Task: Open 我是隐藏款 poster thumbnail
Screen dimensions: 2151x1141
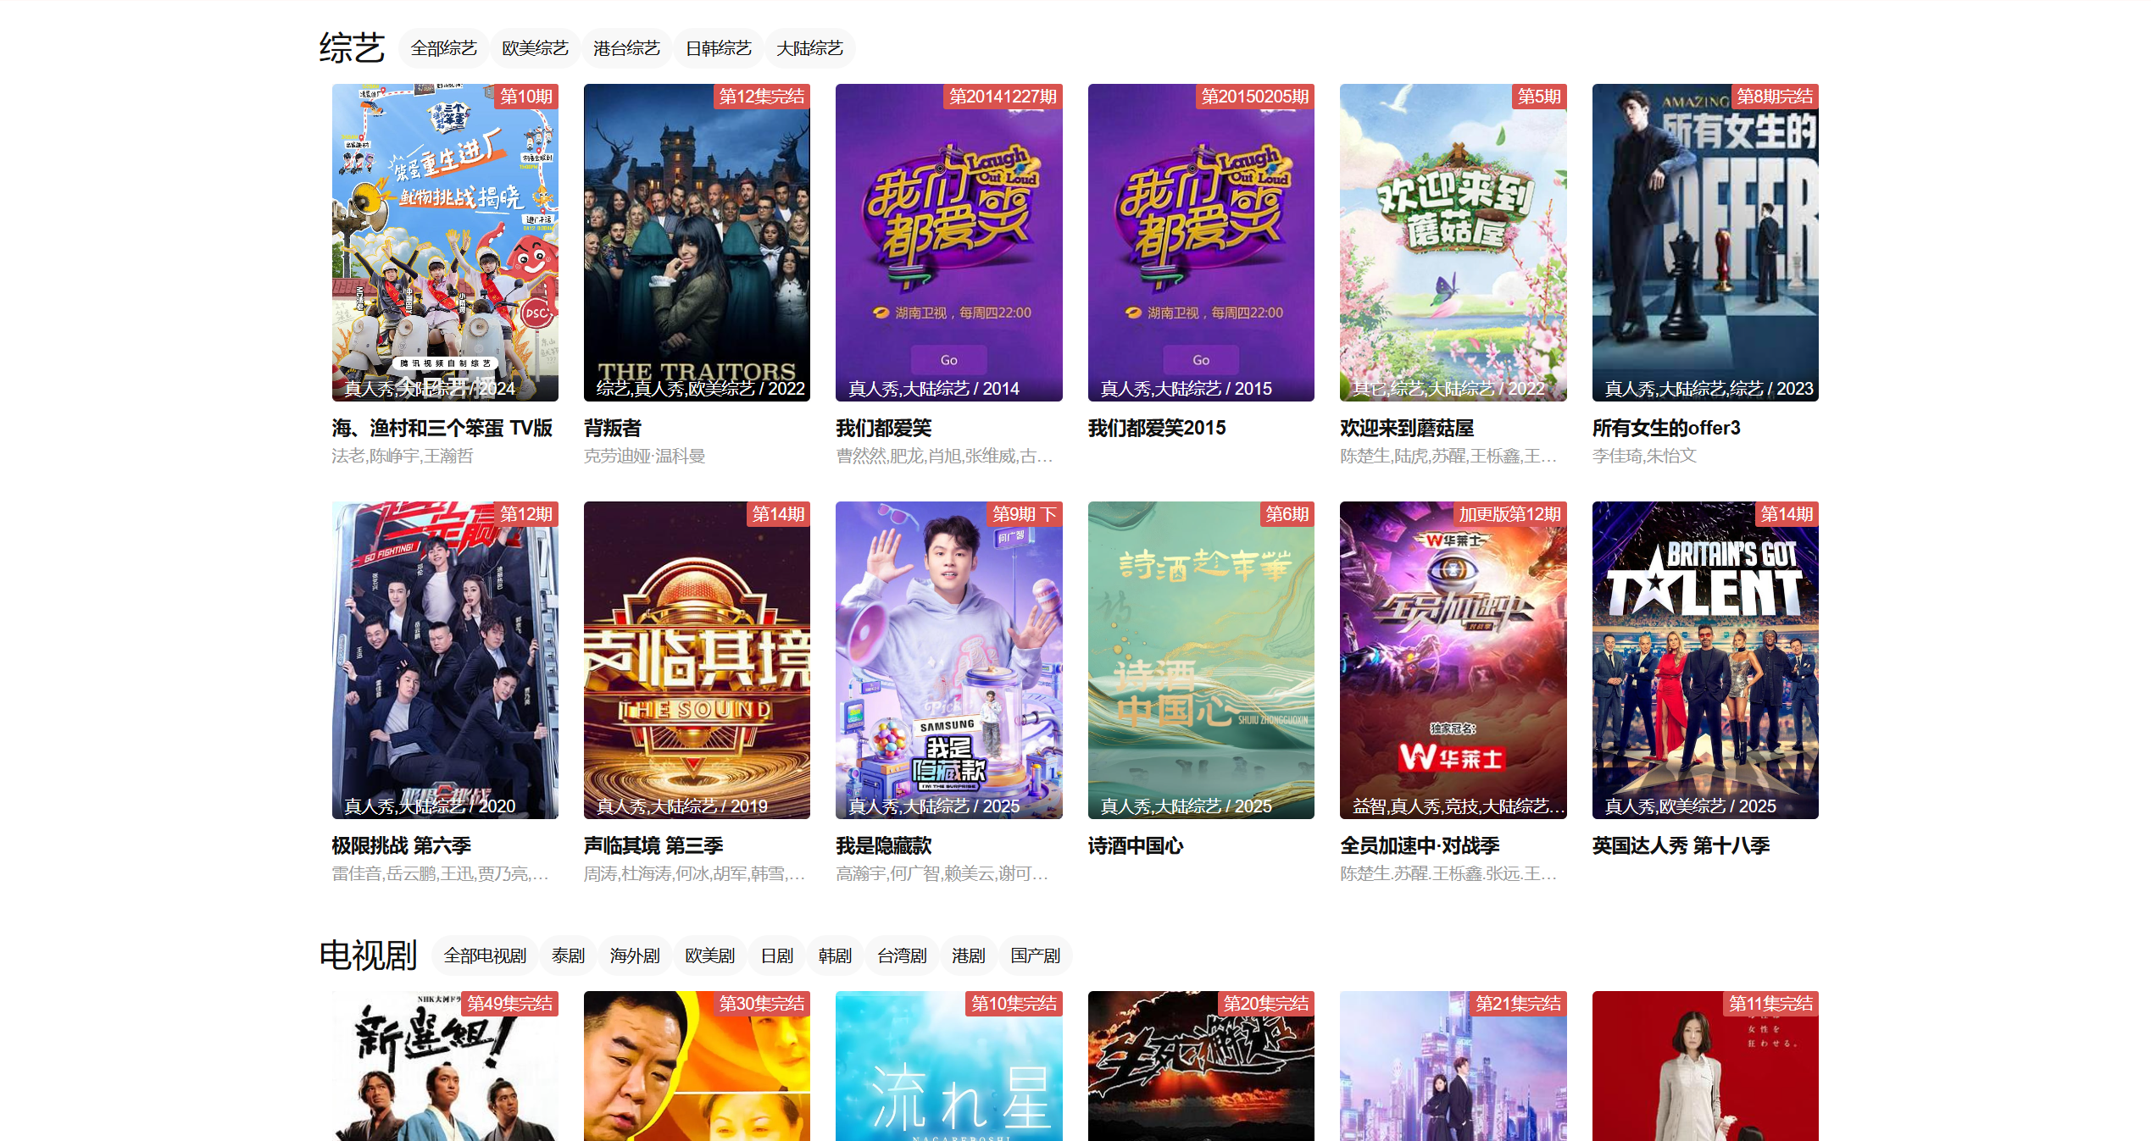Action: [948, 659]
